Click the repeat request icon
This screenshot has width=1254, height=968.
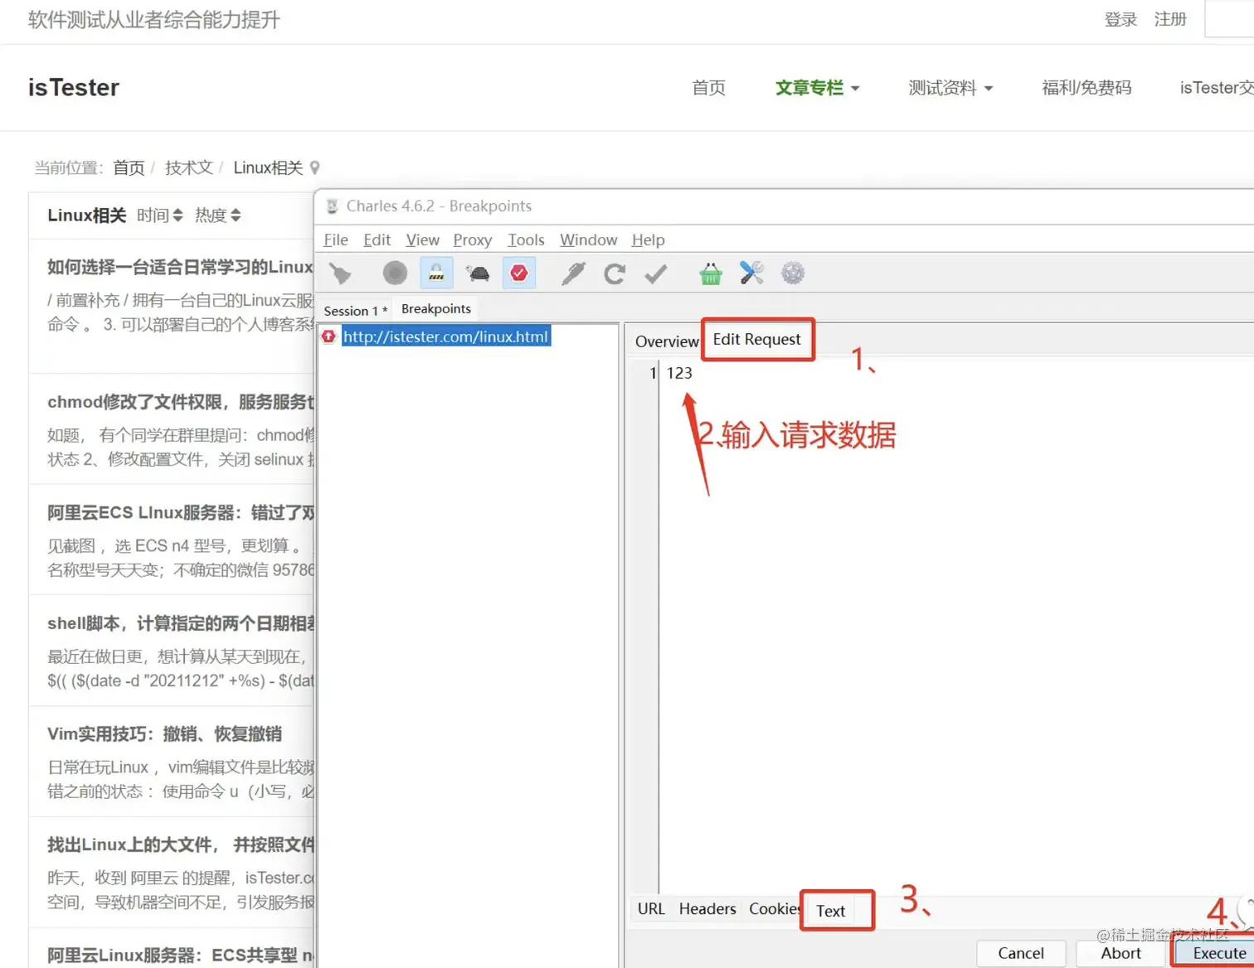615,273
